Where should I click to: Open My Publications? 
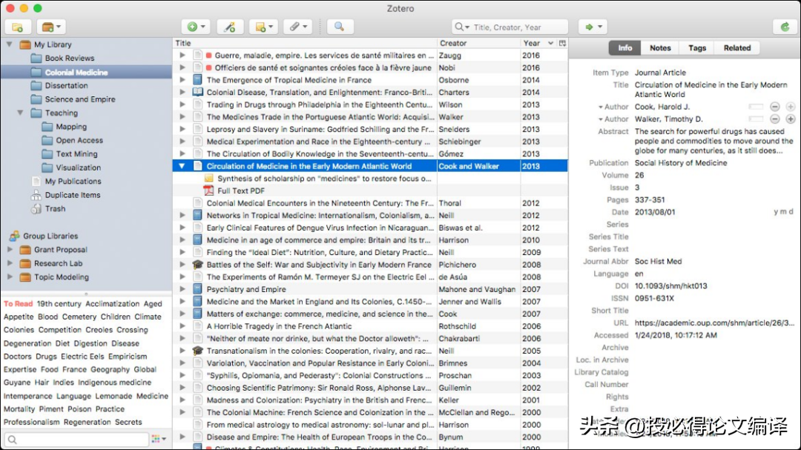coord(73,182)
